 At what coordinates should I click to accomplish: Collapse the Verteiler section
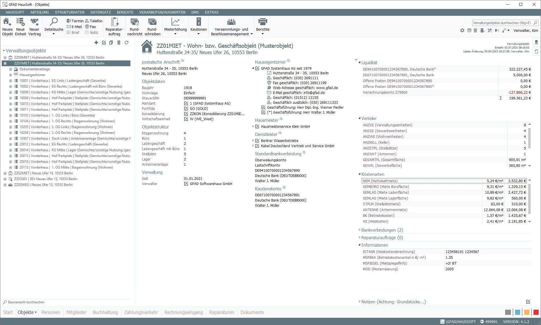359,118
